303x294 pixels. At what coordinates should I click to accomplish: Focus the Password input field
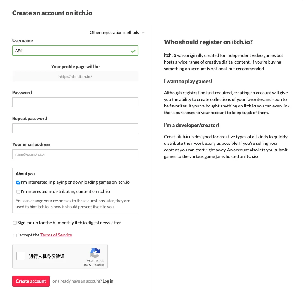[x=75, y=102]
